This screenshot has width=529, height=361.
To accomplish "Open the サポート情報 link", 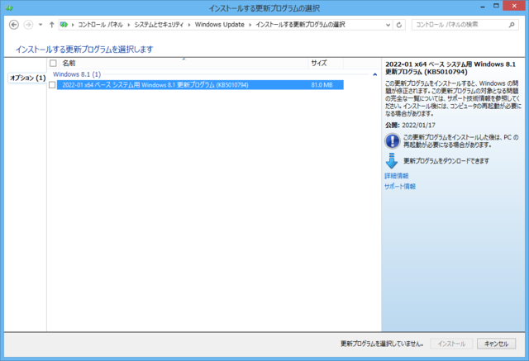I will [x=400, y=187].
